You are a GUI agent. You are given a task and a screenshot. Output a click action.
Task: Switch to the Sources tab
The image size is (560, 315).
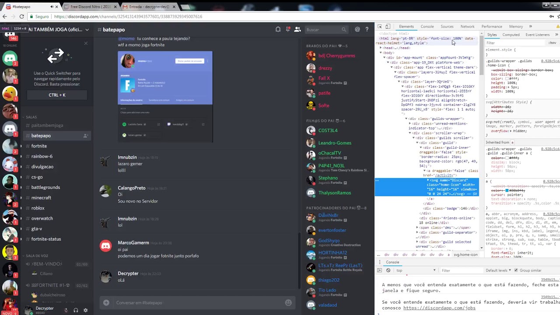pos(447,27)
